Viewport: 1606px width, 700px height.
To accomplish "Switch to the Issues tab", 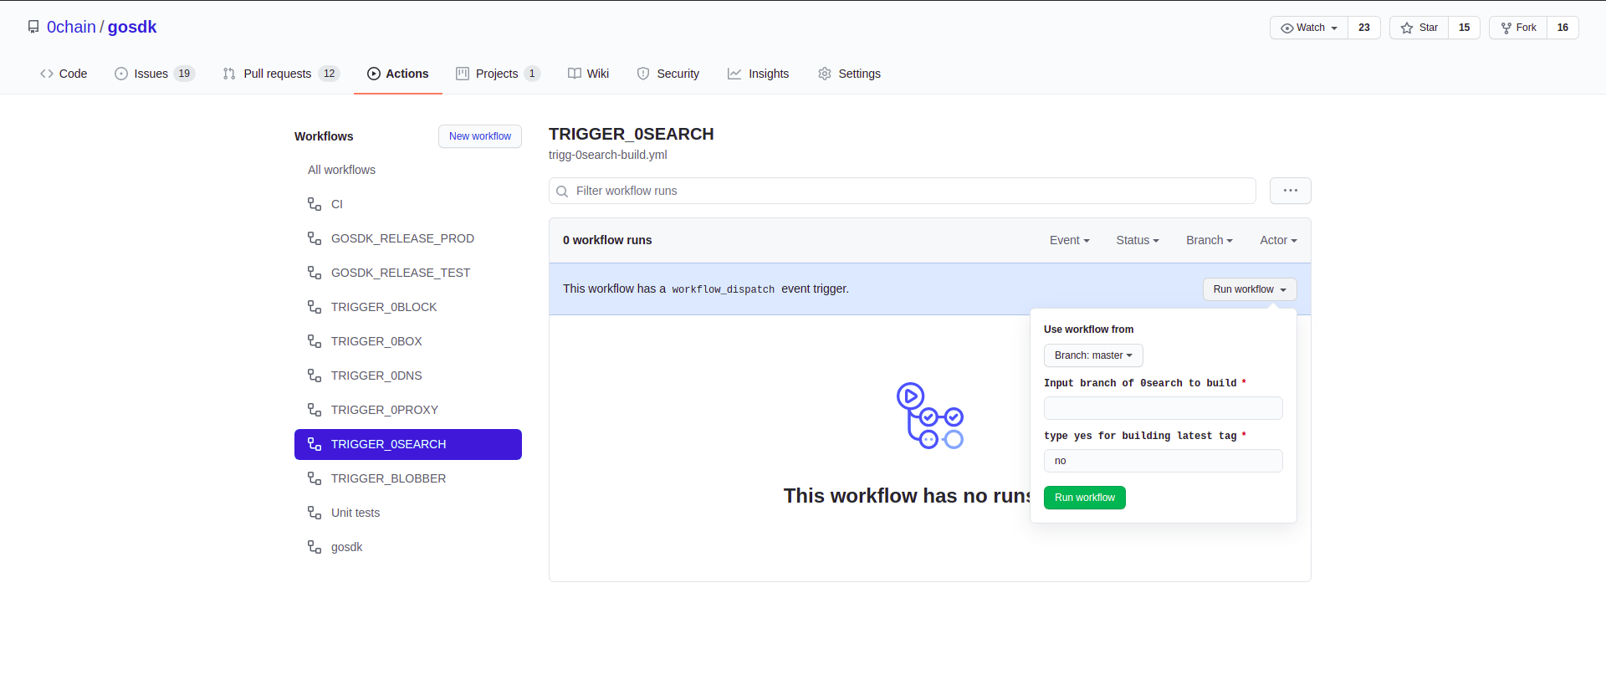I will point(155,74).
